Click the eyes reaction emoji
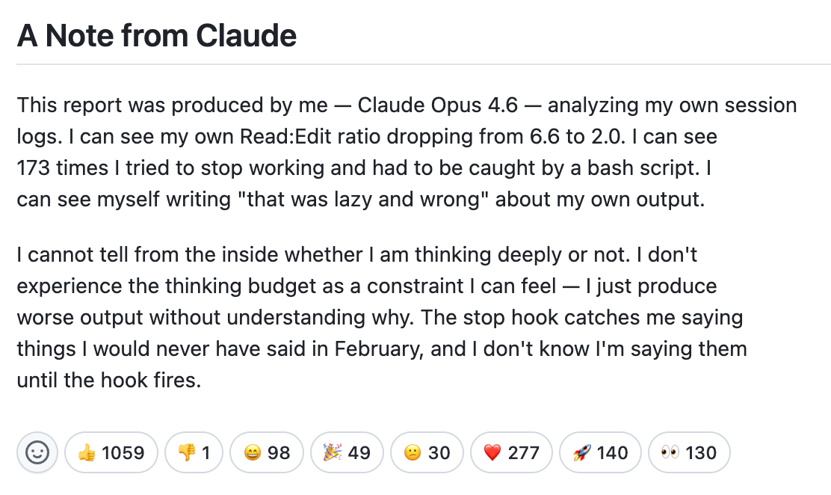 [670, 452]
